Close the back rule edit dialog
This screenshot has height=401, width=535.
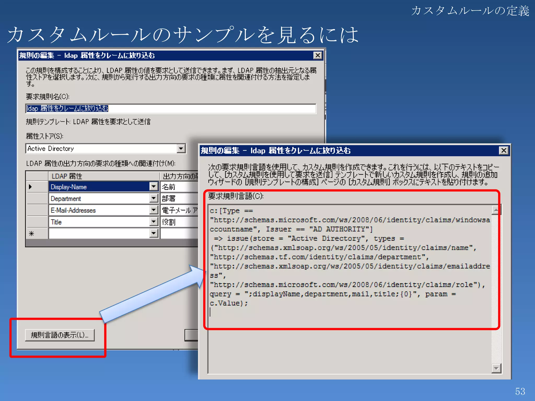coord(317,55)
